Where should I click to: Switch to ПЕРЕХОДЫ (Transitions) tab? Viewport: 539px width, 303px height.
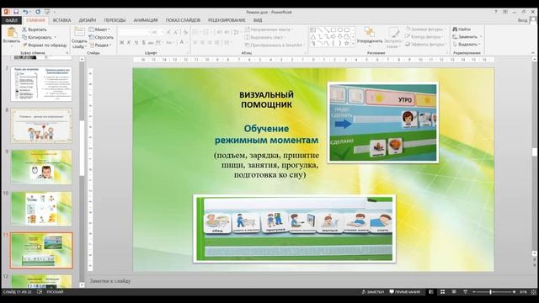click(x=115, y=20)
